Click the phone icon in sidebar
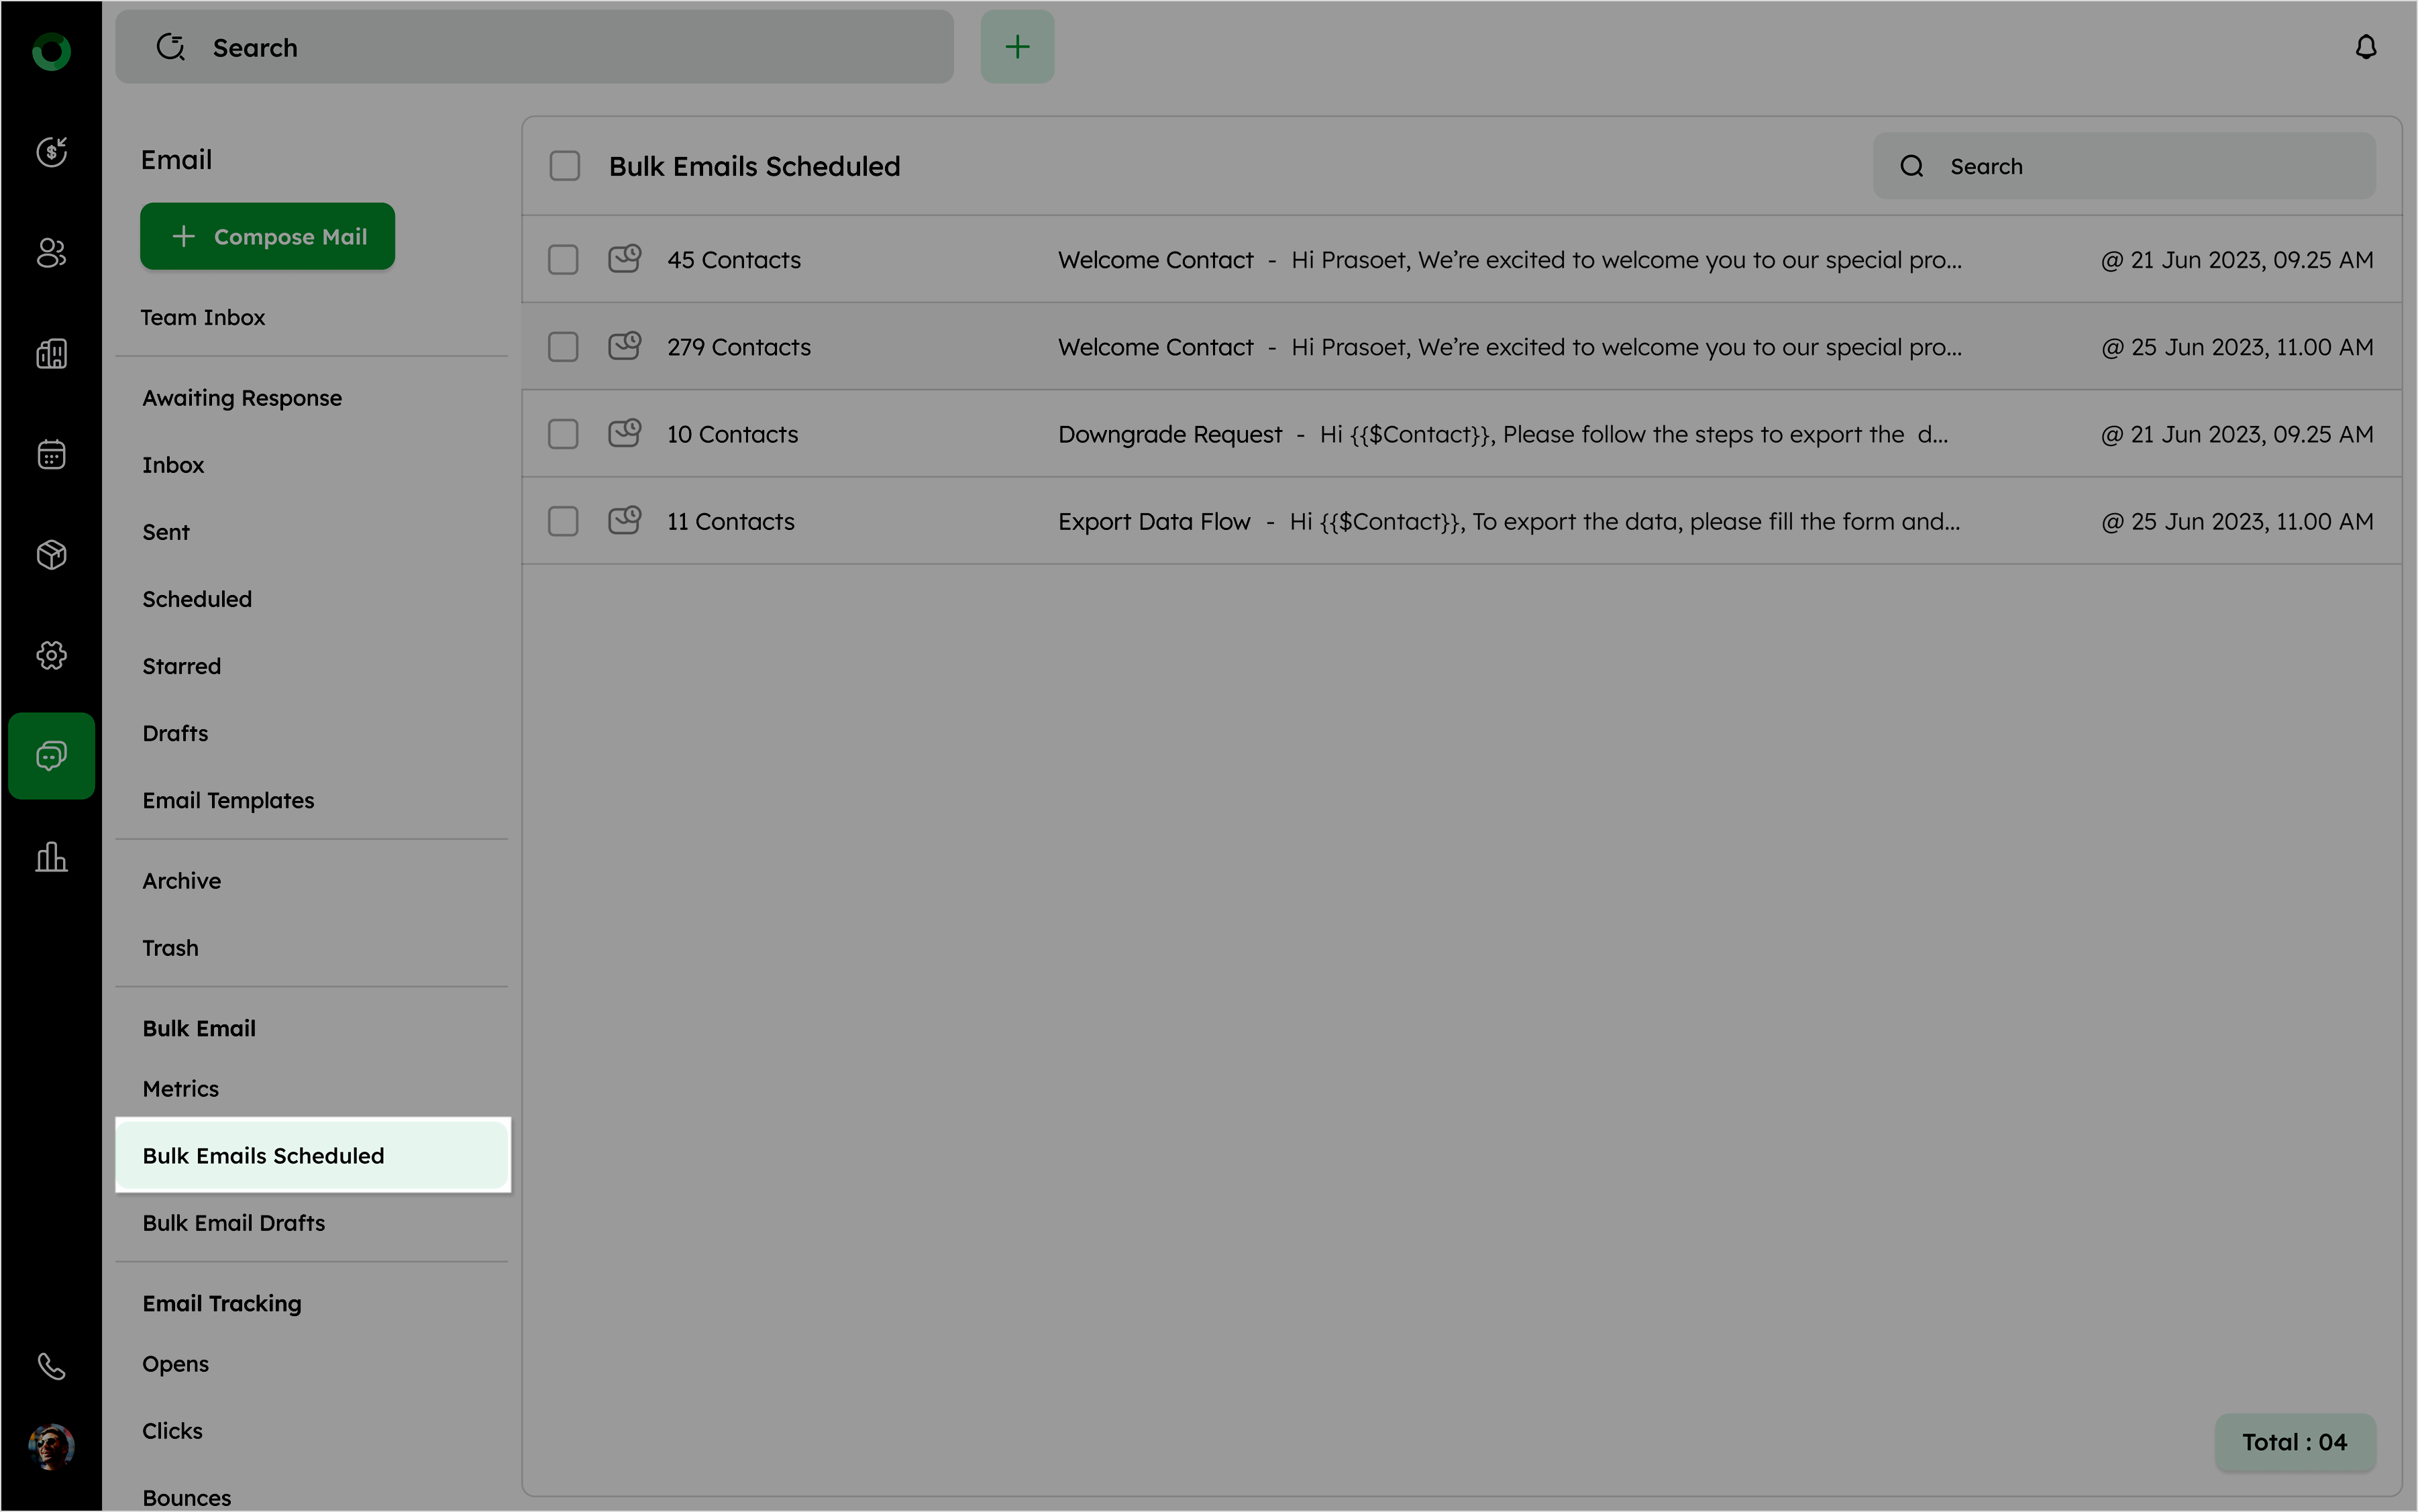 [x=51, y=1365]
